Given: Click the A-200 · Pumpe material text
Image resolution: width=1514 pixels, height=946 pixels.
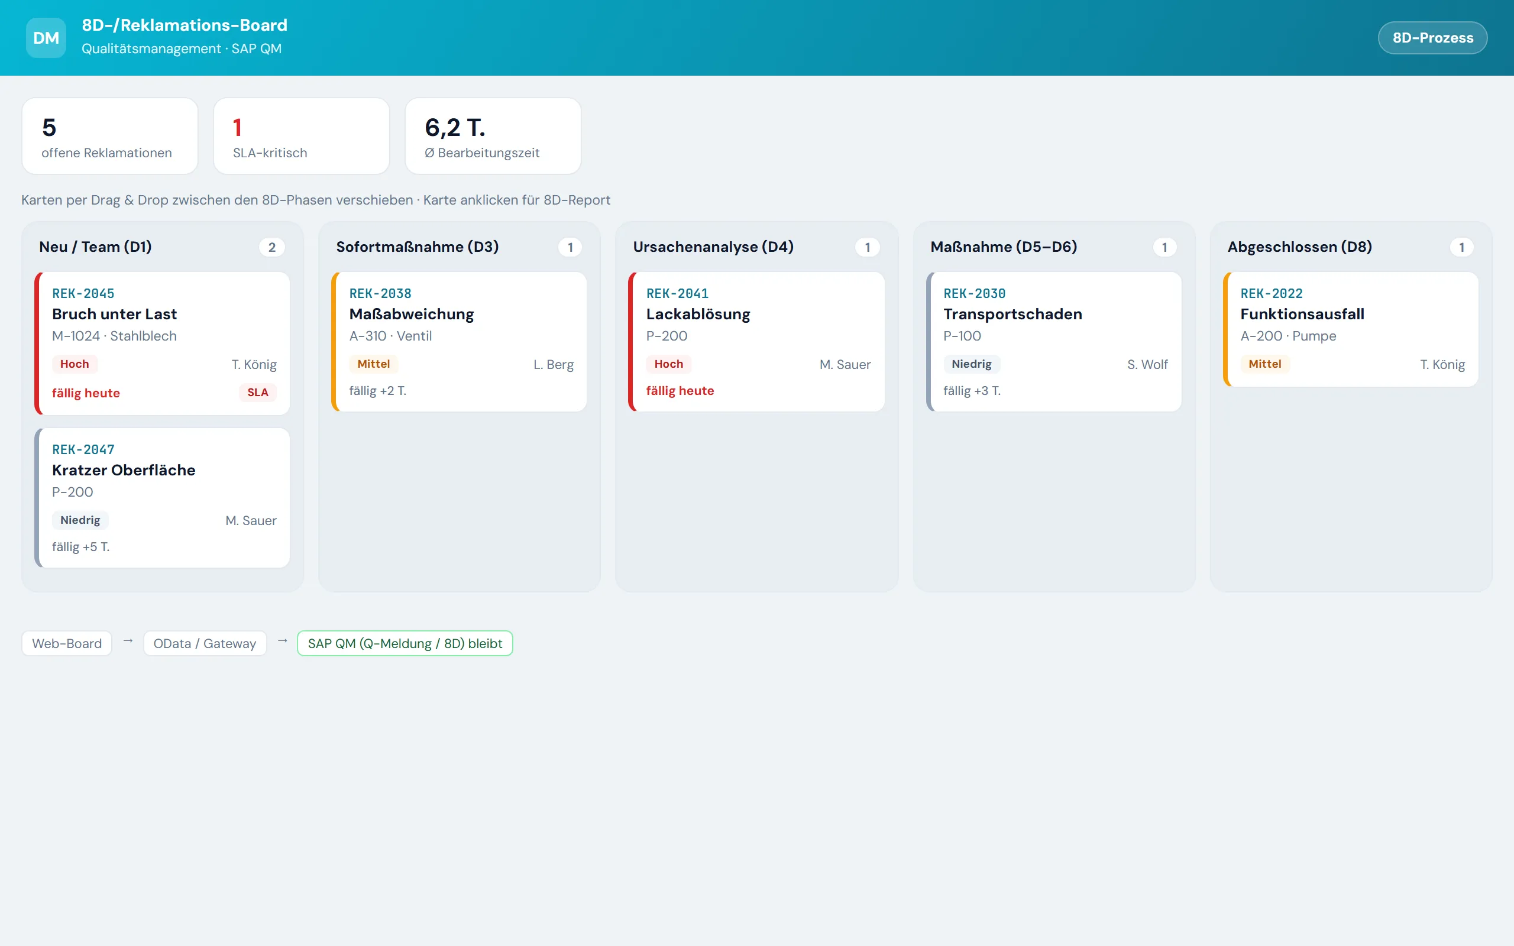Looking at the screenshot, I should pyautogui.click(x=1288, y=336).
